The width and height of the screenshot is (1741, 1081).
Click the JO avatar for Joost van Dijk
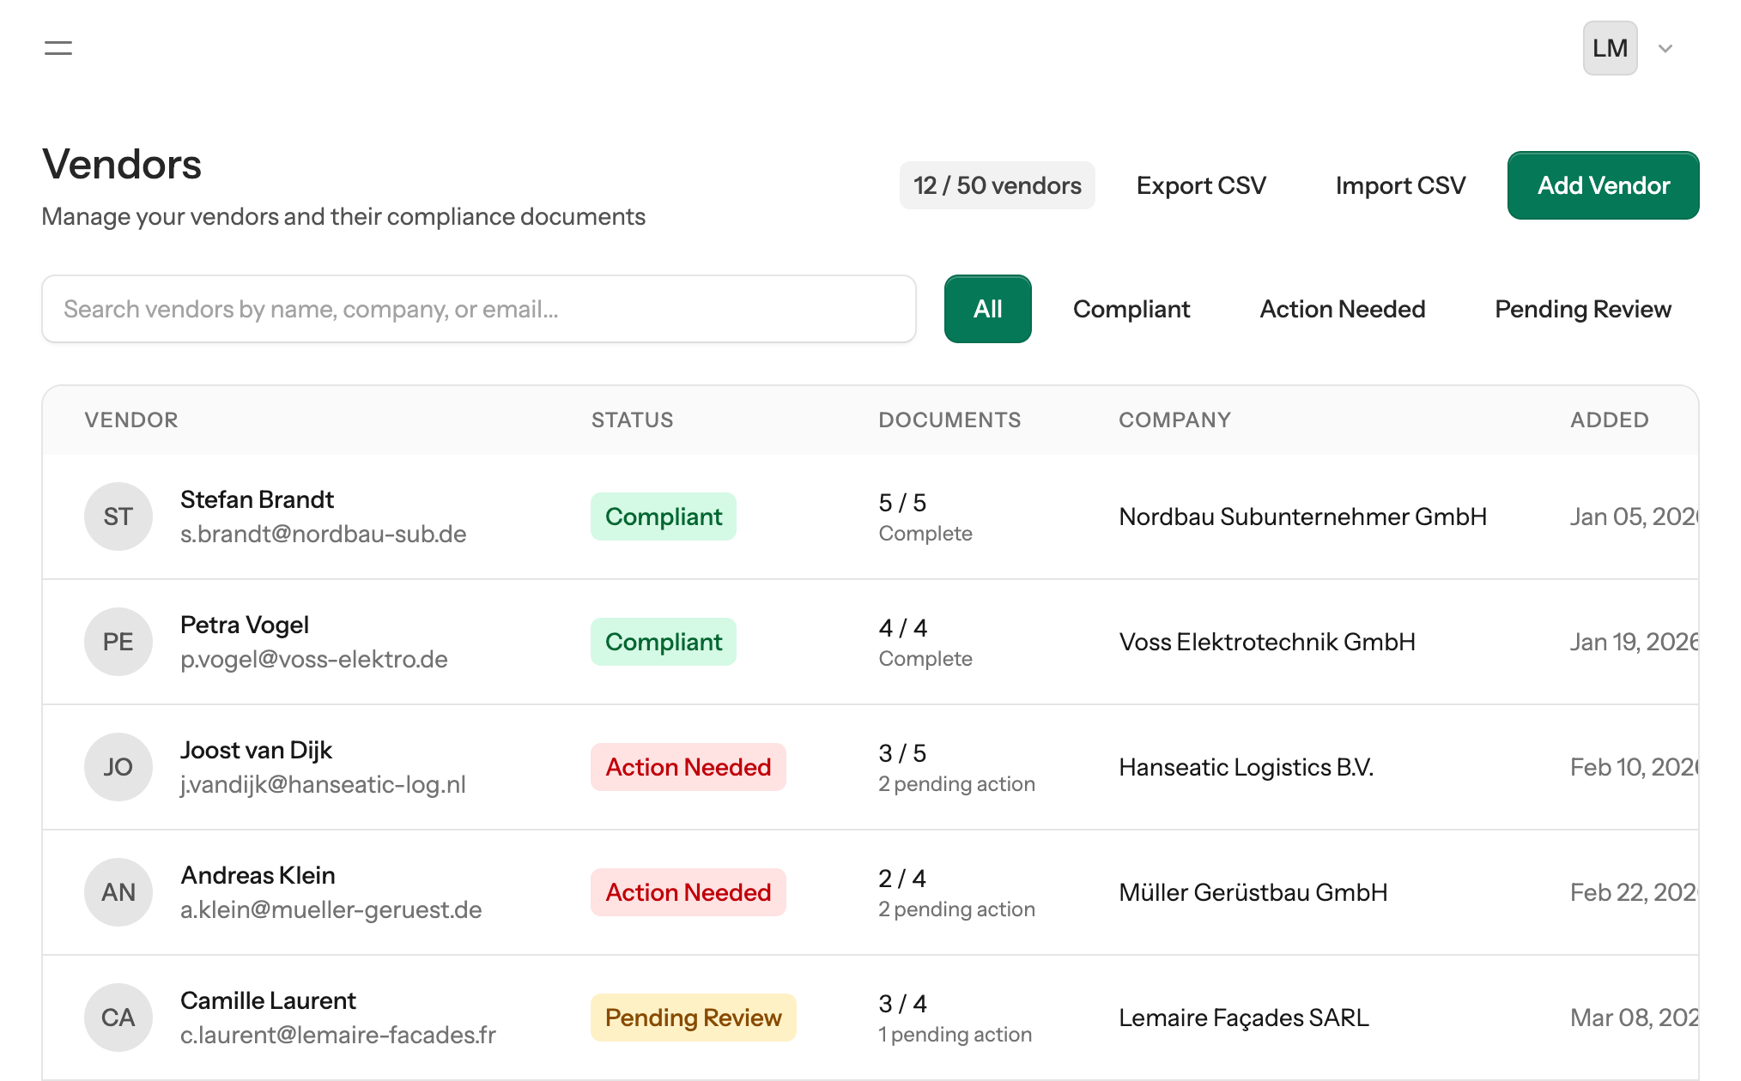(x=118, y=767)
